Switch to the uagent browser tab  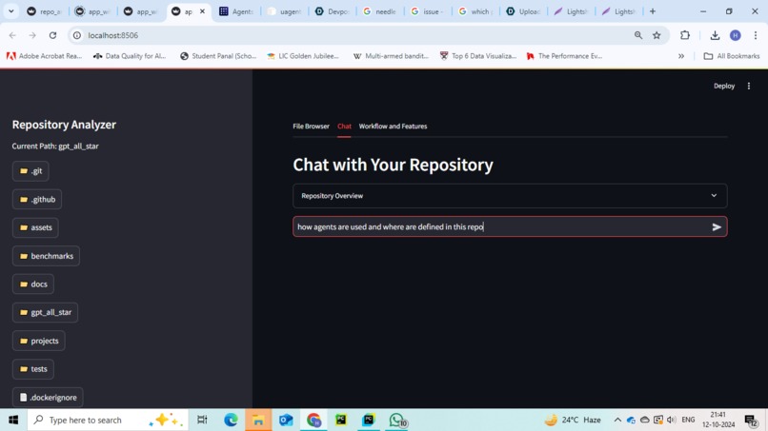285,11
